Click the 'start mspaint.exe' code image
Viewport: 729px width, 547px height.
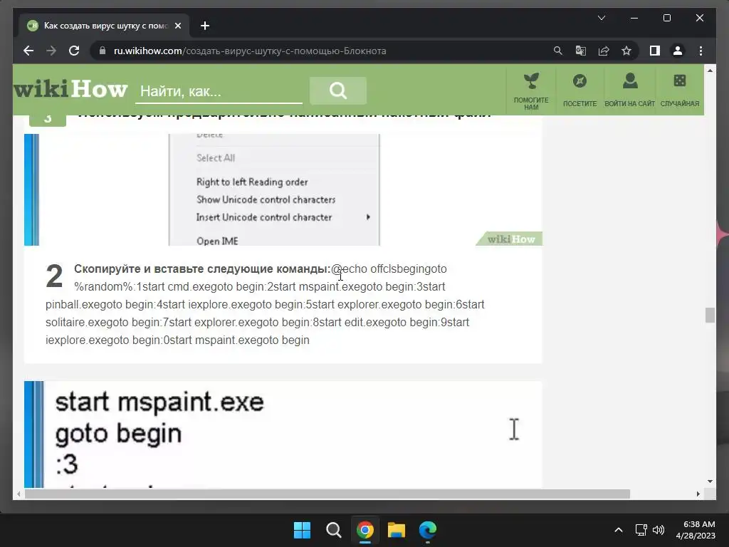(x=283, y=434)
